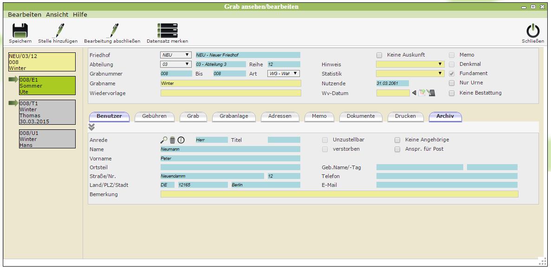551x268 pixels.
Task: Open the Art dropdown showing WG
Action: 283,73
